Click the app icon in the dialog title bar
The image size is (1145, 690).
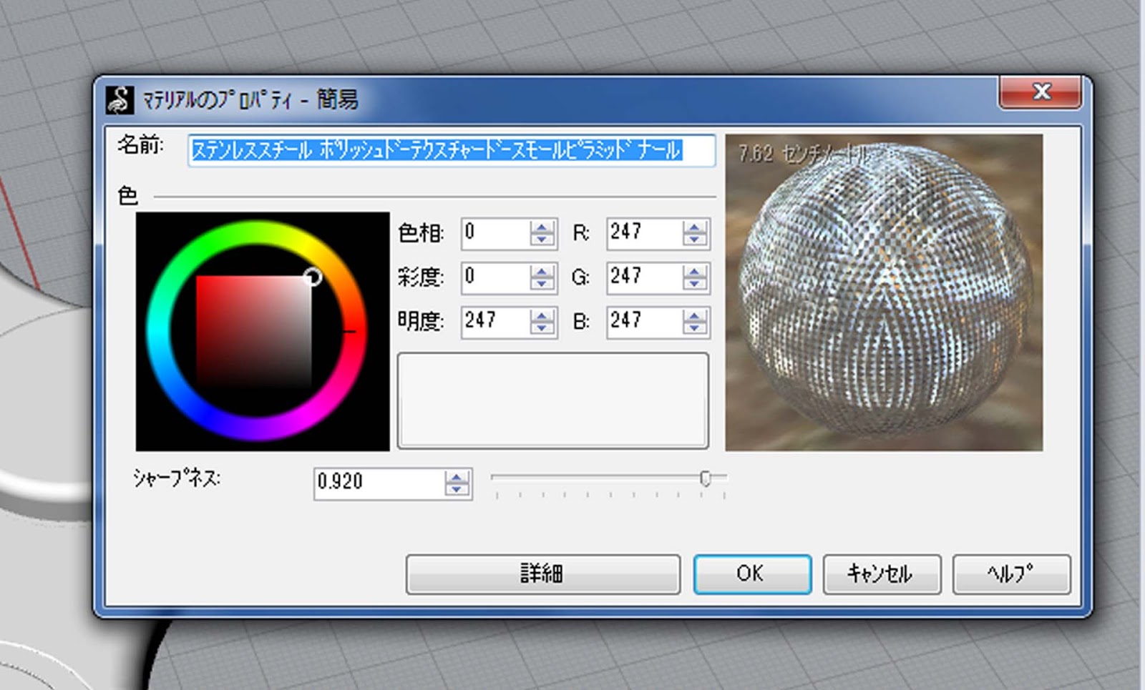(120, 100)
